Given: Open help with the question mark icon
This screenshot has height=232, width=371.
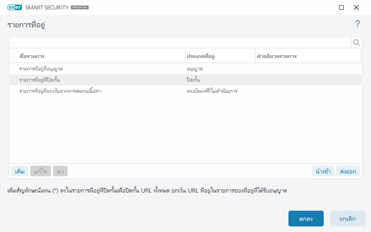Looking at the screenshot, I should click(x=358, y=24).
